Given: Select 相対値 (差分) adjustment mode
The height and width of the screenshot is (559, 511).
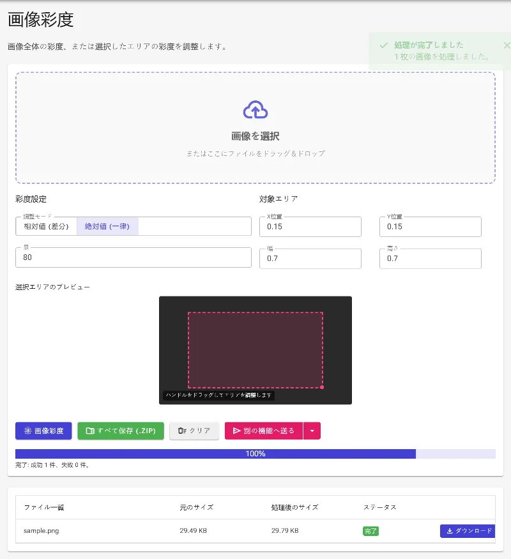Looking at the screenshot, I should (47, 226).
